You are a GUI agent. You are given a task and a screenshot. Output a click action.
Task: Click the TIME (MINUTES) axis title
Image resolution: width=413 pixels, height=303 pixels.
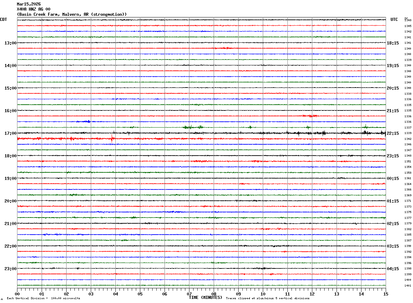point(205,298)
